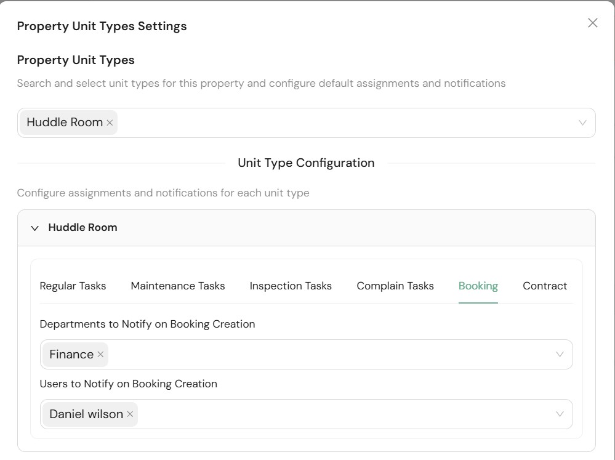Open the Departments to Notify dropdown arrow
Image resolution: width=615 pixels, height=460 pixels.
pos(559,355)
